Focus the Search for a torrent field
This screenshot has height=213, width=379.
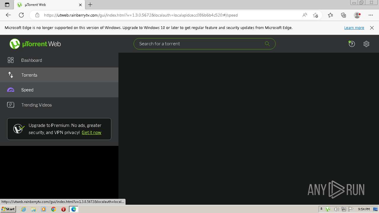point(204,44)
